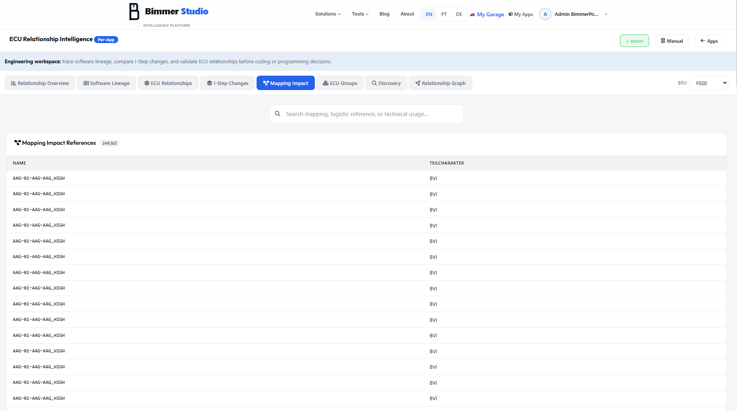Viewport: 737px width, 411px height.
Task: Switch language to DE
Action: tap(459, 14)
